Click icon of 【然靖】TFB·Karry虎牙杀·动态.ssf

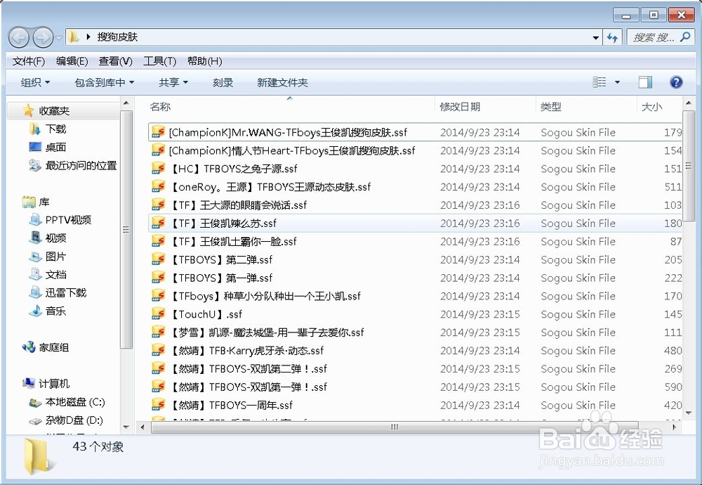click(158, 350)
